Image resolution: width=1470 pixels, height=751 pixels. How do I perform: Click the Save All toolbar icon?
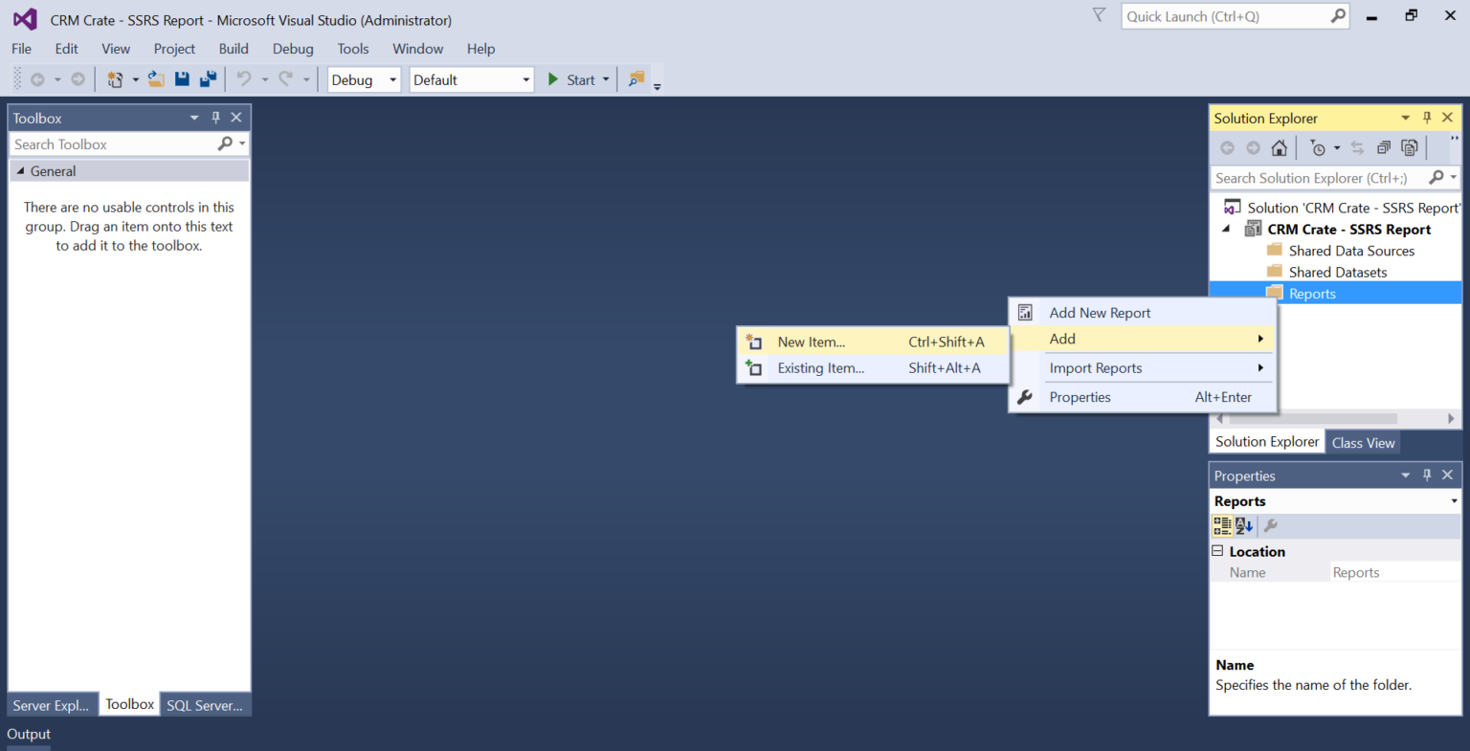pos(208,79)
